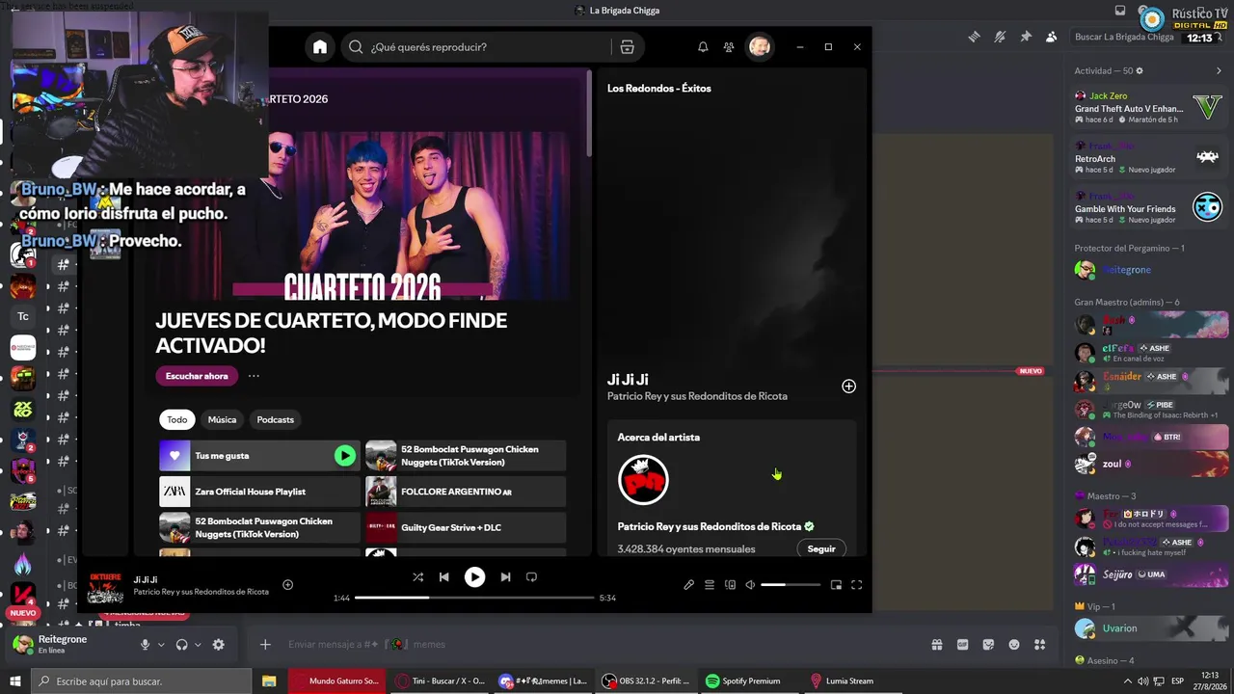This screenshot has height=694, width=1234.
Task: Go to Spotify Home via house icon
Action: click(320, 47)
